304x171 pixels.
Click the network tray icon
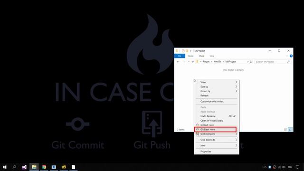[x=279, y=167]
